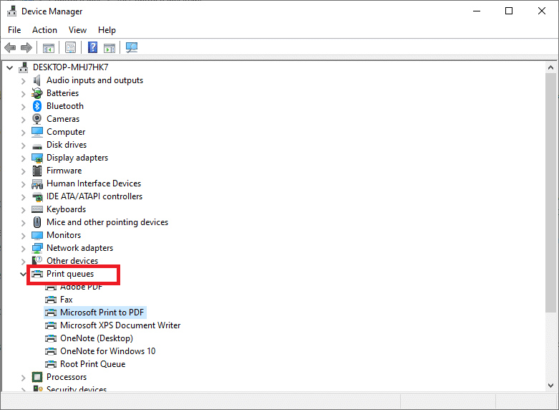Select the Adobe PDF print queue

[81, 287]
